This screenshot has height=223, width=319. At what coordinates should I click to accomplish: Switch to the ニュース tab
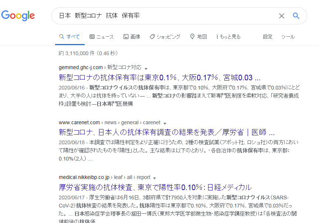point(102,37)
